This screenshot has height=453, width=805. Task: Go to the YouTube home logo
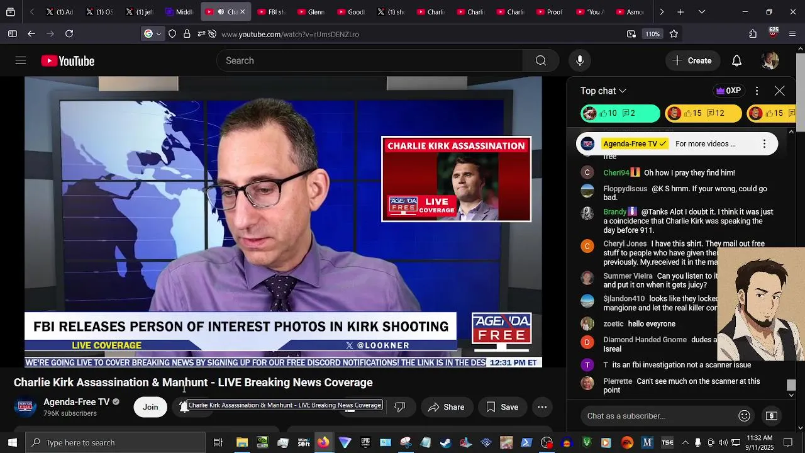pyautogui.click(x=68, y=61)
